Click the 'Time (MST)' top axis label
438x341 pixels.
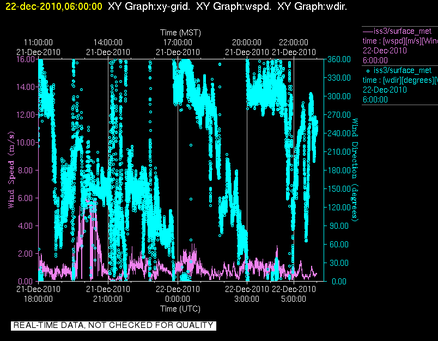point(180,33)
